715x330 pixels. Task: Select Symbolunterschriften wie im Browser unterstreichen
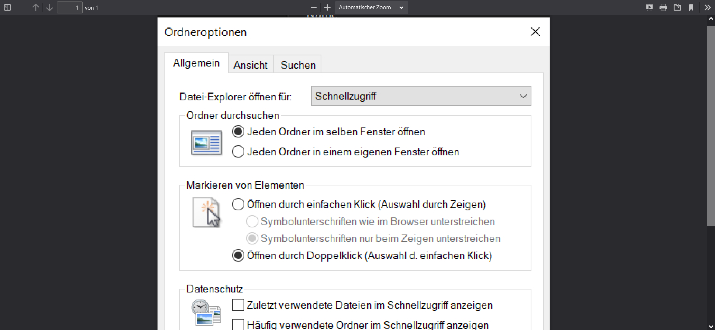(x=371, y=221)
